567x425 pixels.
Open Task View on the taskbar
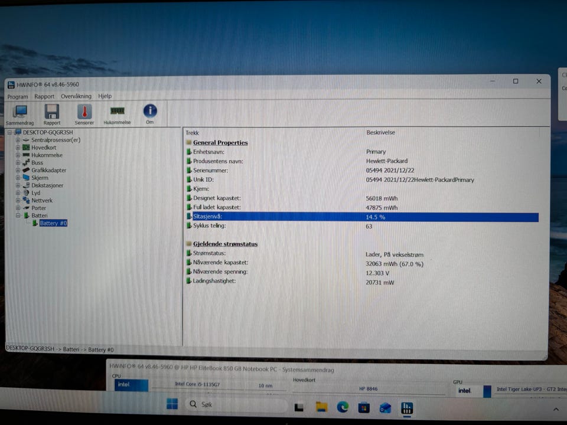pyautogui.click(x=299, y=408)
